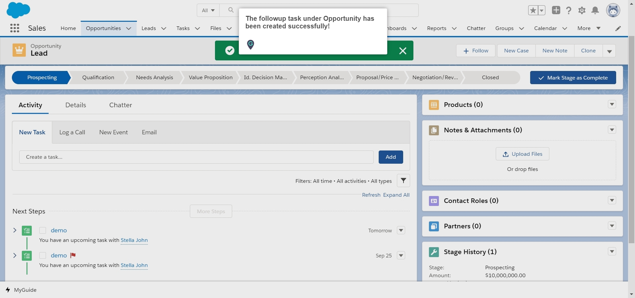Open the Chatter navigation tab
This screenshot has width=635, height=298.
click(476, 28)
